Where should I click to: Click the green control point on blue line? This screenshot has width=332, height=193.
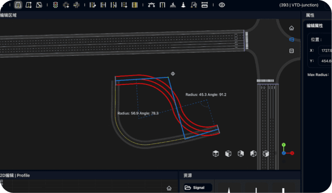[168, 77]
